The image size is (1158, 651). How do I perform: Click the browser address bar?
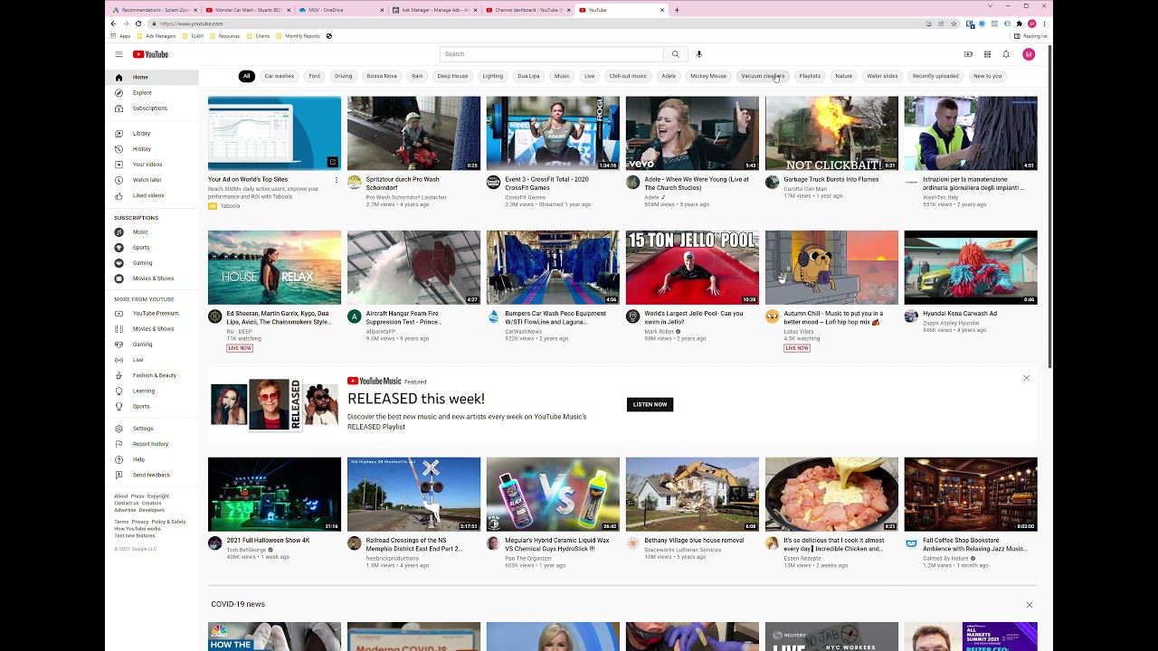click(x=534, y=24)
